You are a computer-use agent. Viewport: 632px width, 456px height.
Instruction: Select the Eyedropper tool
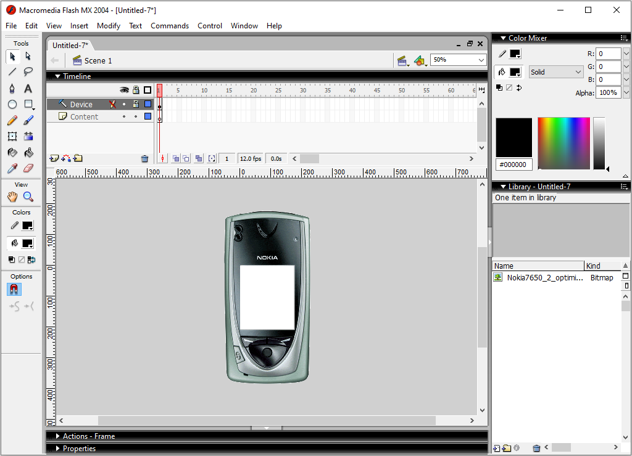[x=12, y=168]
